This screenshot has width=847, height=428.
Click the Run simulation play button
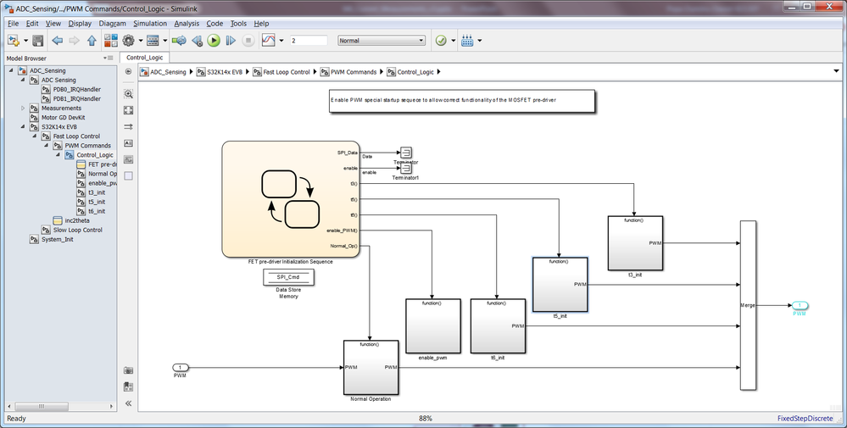[214, 41]
